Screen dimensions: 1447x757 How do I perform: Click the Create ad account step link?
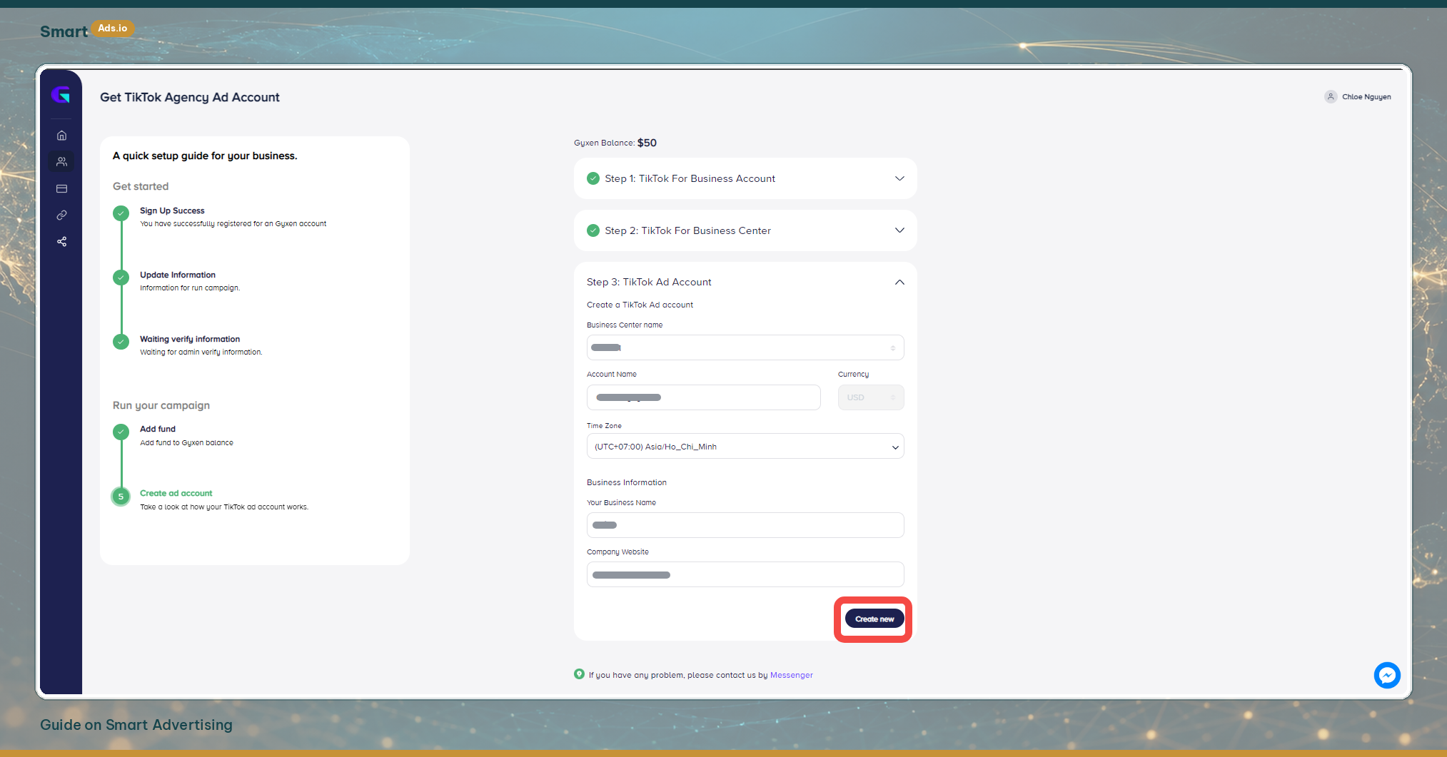[x=176, y=494]
